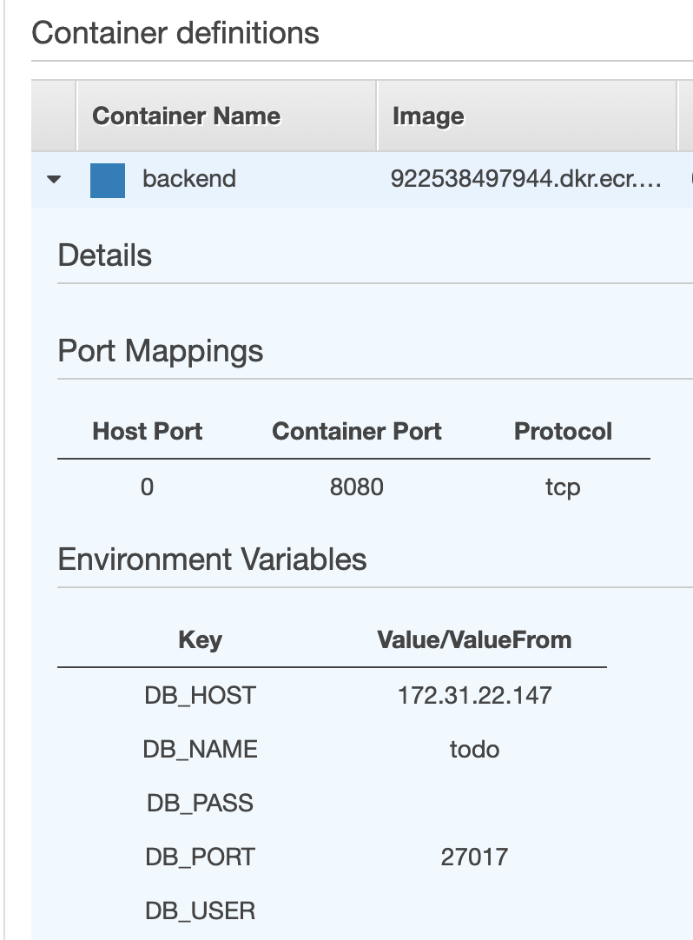The height and width of the screenshot is (940, 693).
Task: Click the DB_PASS key
Action: (200, 803)
